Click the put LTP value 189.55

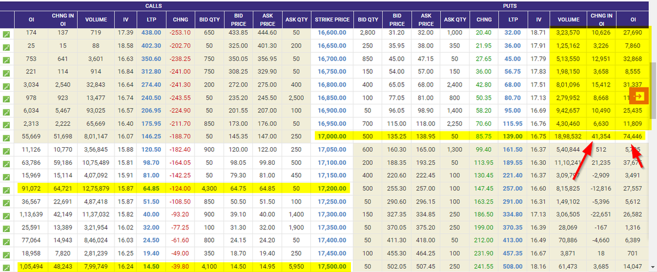[x=513, y=163]
